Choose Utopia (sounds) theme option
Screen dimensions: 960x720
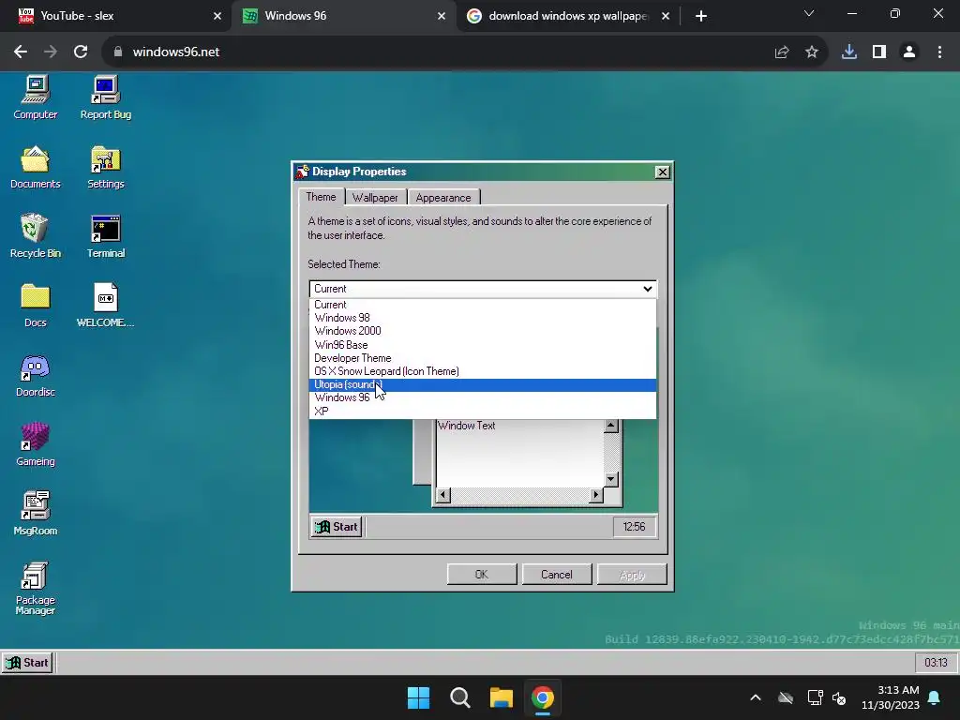pyautogui.click(x=483, y=384)
